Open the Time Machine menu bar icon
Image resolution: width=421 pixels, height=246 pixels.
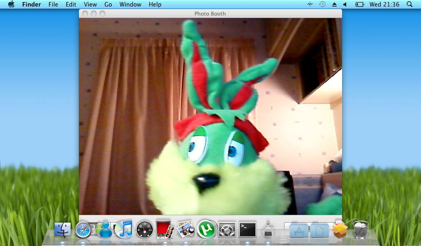(x=322, y=4)
